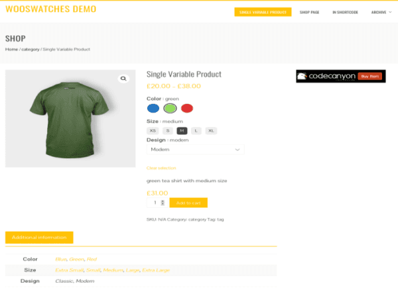This screenshot has height=298, width=398.
Task: Open the In Shortcode menu item
Action: coord(345,12)
